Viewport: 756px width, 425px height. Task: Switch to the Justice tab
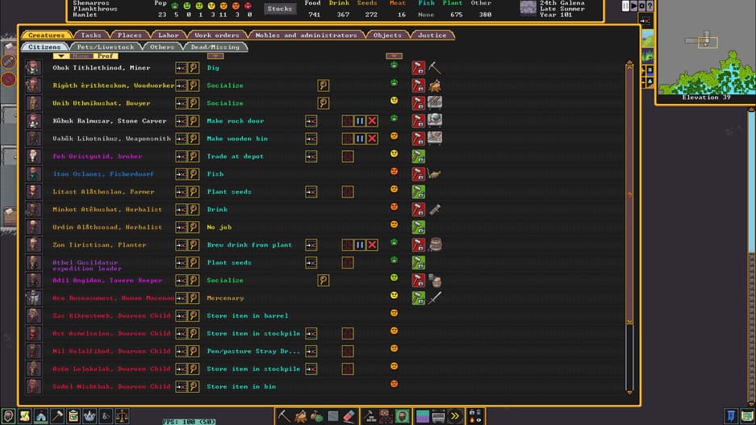(432, 35)
